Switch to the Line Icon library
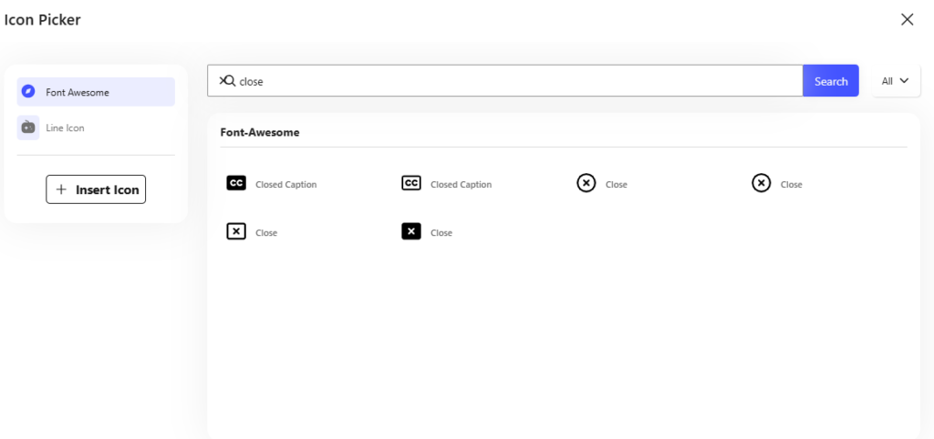This screenshot has height=439, width=934. (65, 128)
